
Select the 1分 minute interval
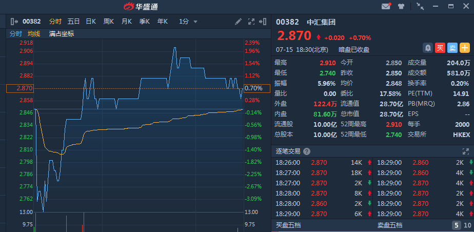point(184,22)
